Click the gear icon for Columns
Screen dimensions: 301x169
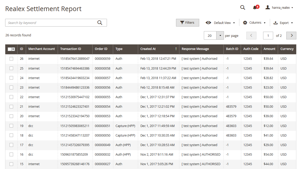[x=245, y=23]
